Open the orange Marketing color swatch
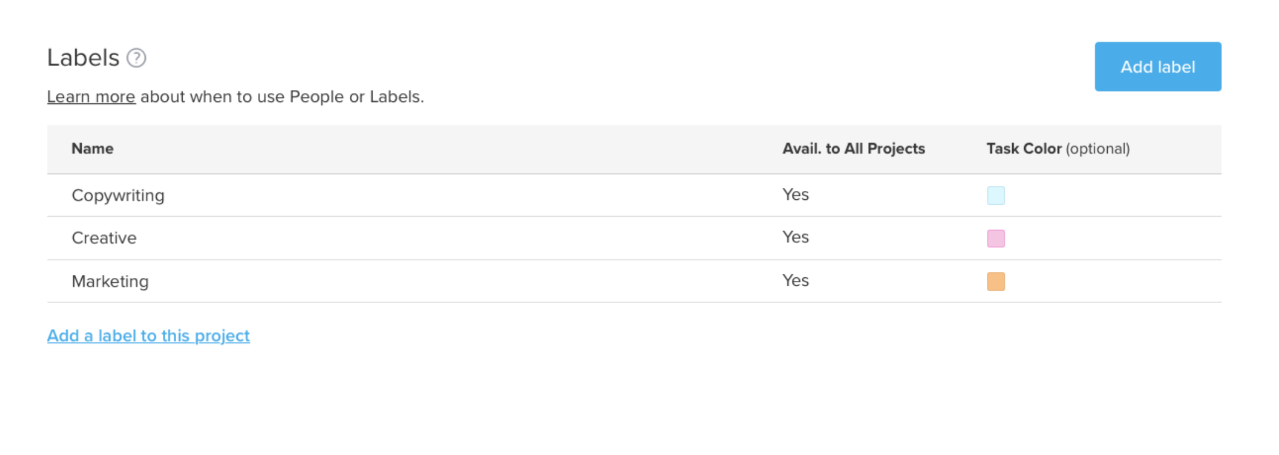Viewport: 1279px width, 455px height. 995,281
